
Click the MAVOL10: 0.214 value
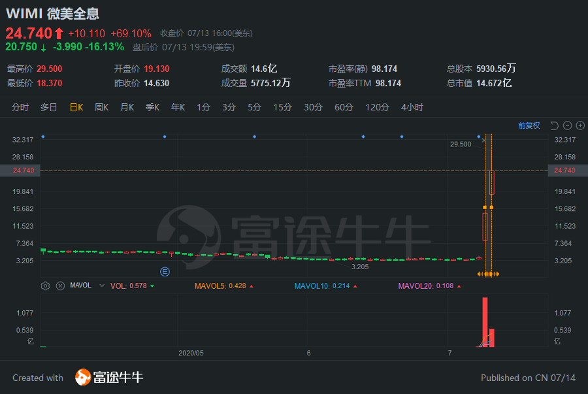tap(322, 286)
